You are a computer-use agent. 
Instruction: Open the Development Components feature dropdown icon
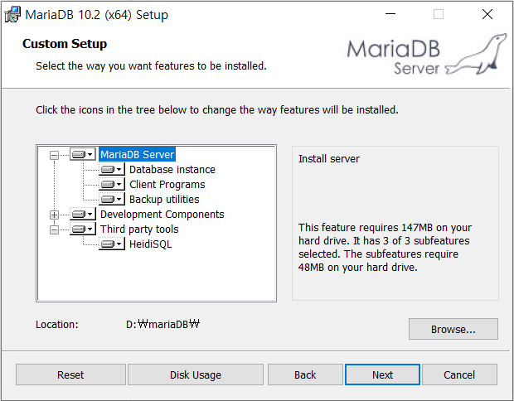(83, 215)
